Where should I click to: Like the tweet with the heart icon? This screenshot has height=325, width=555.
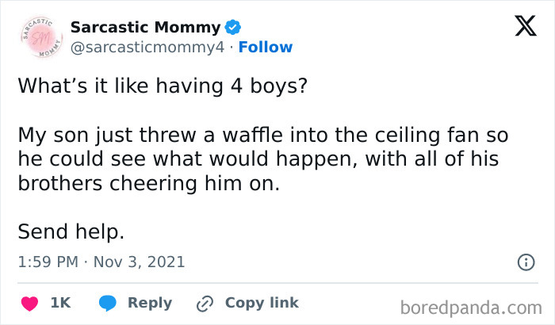[x=31, y=303]
